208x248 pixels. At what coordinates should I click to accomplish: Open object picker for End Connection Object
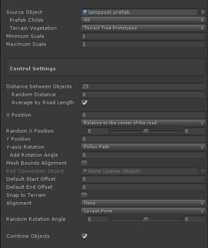pos(203,171)
